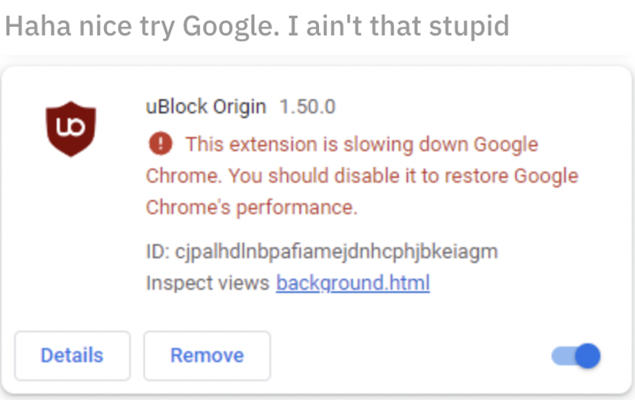Image resolution: width=635 pixels, height=400 pixels.
Task: Disable uBlock Origin with the blue toggle
Action: tap(576, 356)
